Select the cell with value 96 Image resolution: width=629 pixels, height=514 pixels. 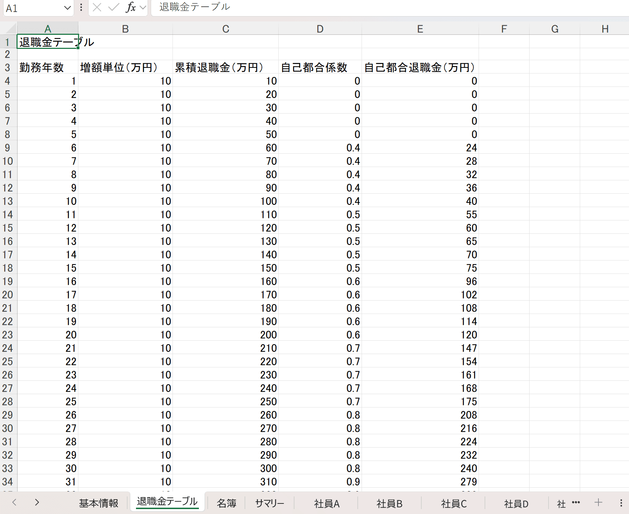420,281
